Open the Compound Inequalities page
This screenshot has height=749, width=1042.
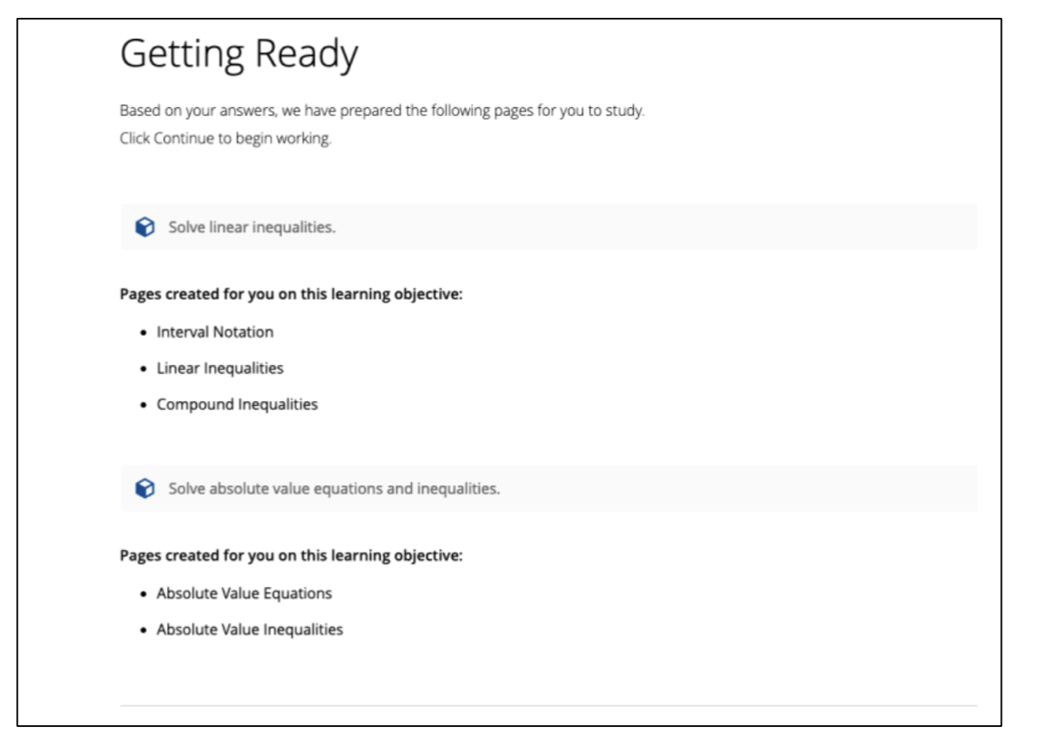[238, 404]
